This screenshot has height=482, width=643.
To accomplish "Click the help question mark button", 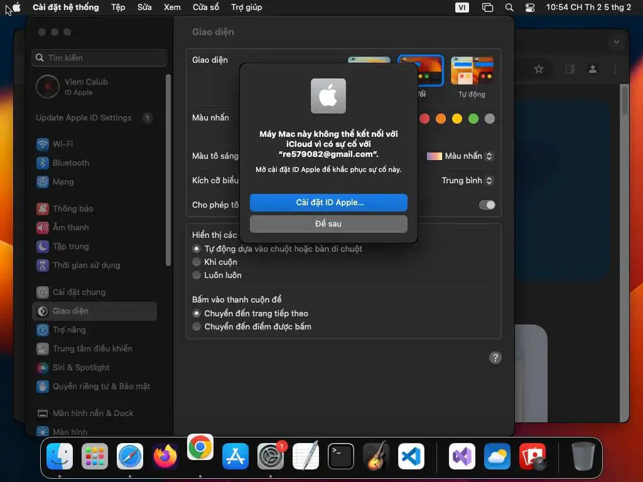I will 495,358.
